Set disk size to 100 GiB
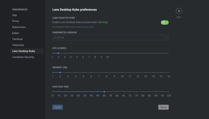Viewport: 209px width, 119px height. pyautogui.click(x=169, y=92)
